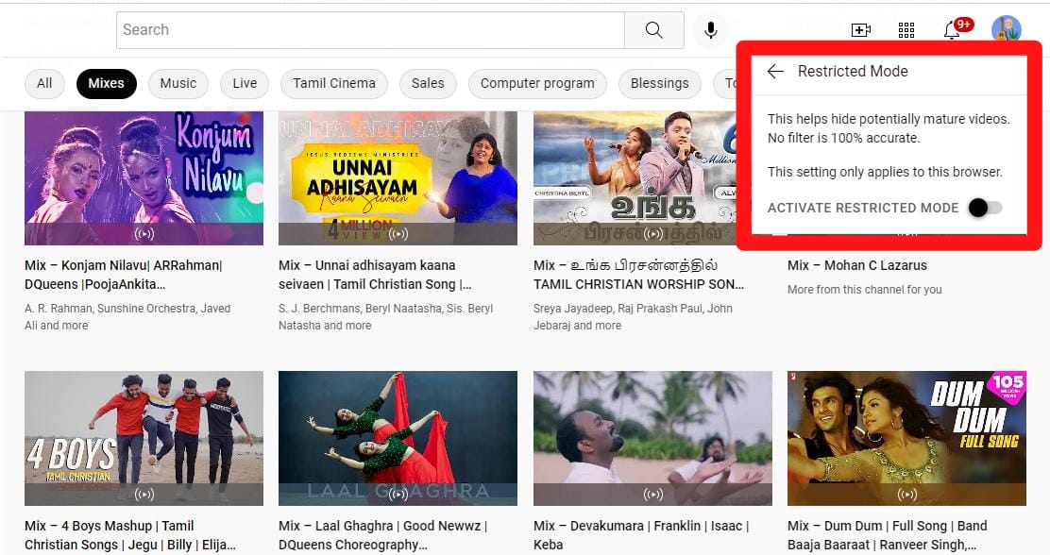Image resolution: width=1050 pixels, height=555 pixels.
Task: Open notifications bell icon
Action: pyautogui.click(x=952, y=30)
